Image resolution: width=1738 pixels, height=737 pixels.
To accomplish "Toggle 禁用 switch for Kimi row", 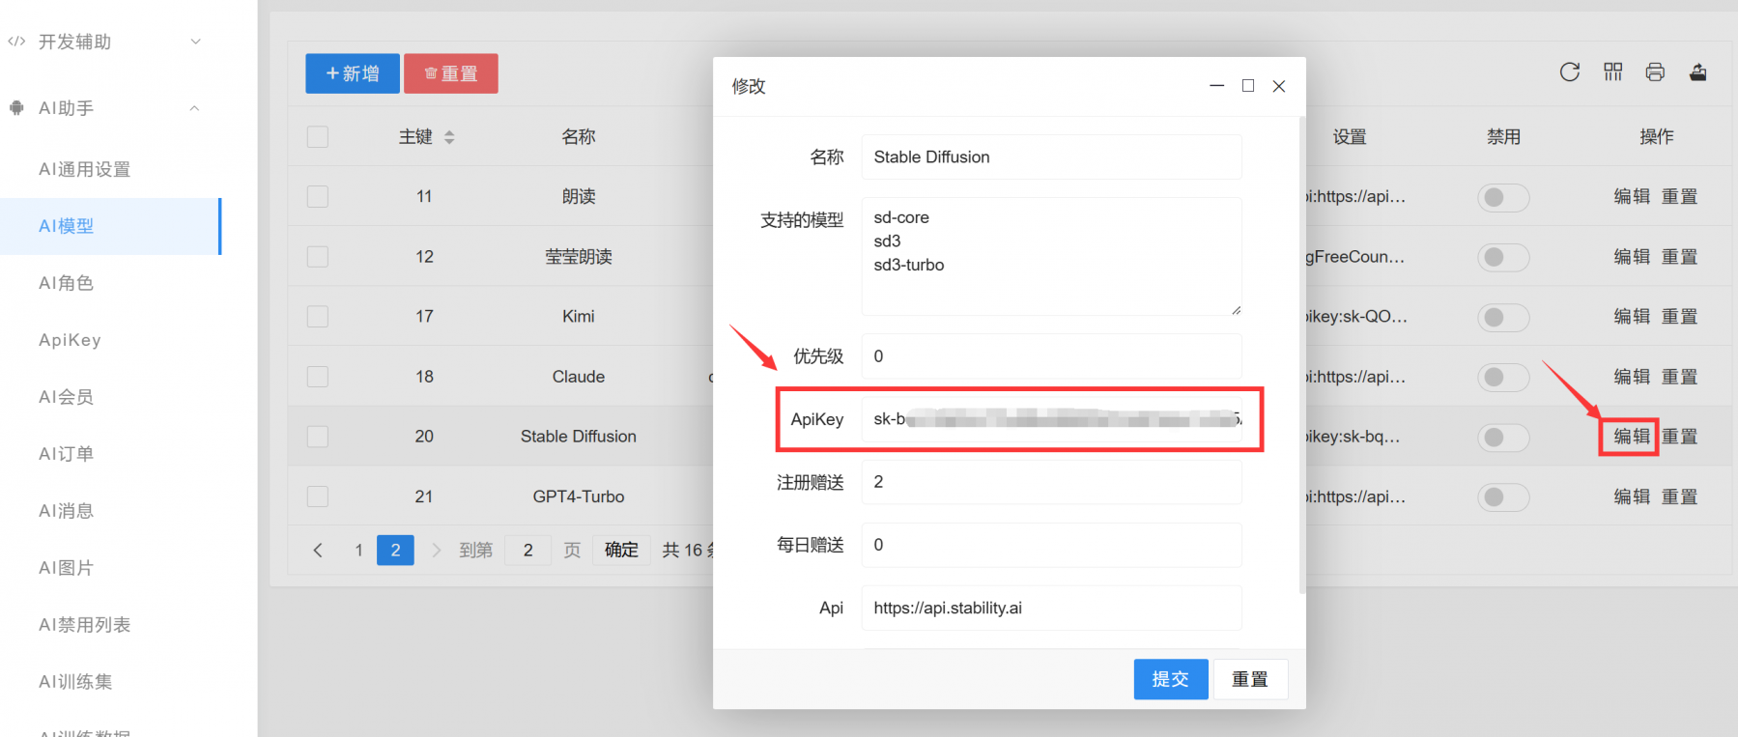I will point(1503,317).
